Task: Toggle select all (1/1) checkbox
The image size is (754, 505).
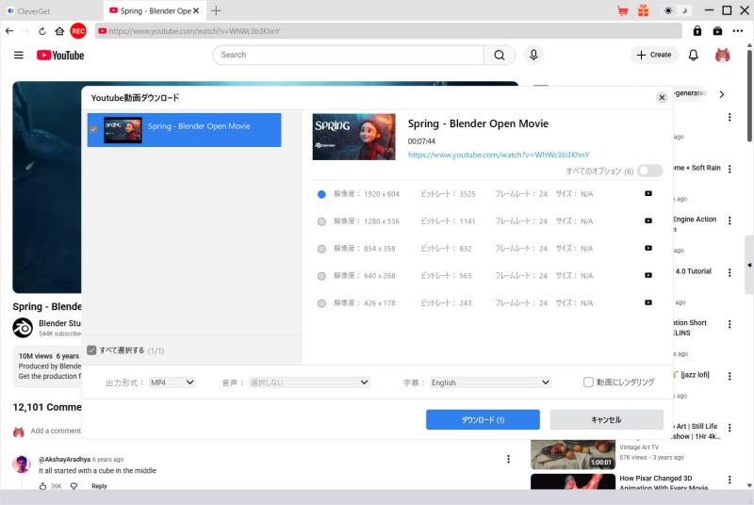Action: [91, 350]
